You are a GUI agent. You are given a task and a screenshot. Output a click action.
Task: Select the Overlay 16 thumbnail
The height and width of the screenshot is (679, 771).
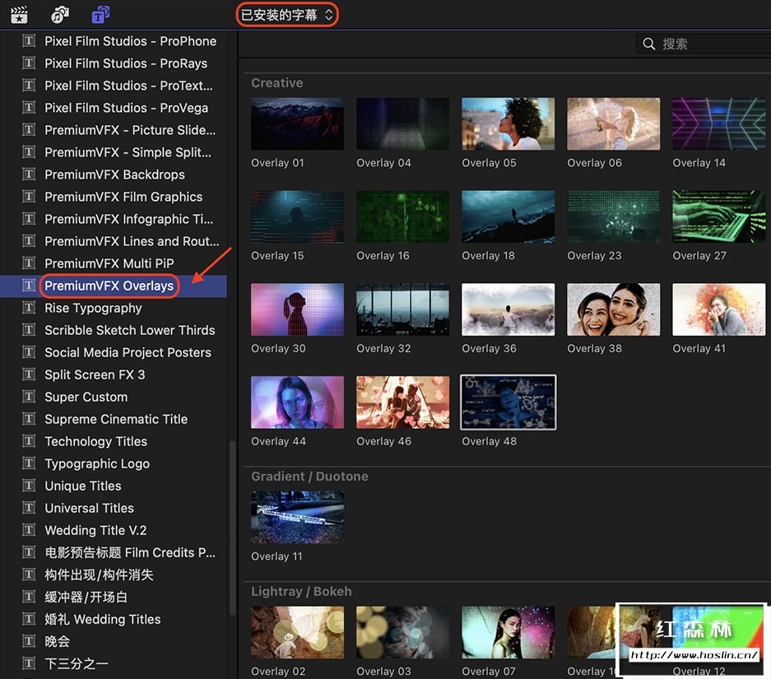tap(402, 216)
